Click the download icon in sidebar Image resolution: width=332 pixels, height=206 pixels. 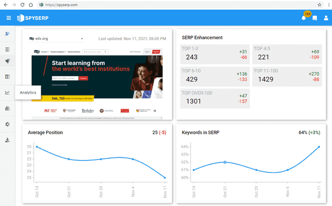7,140
